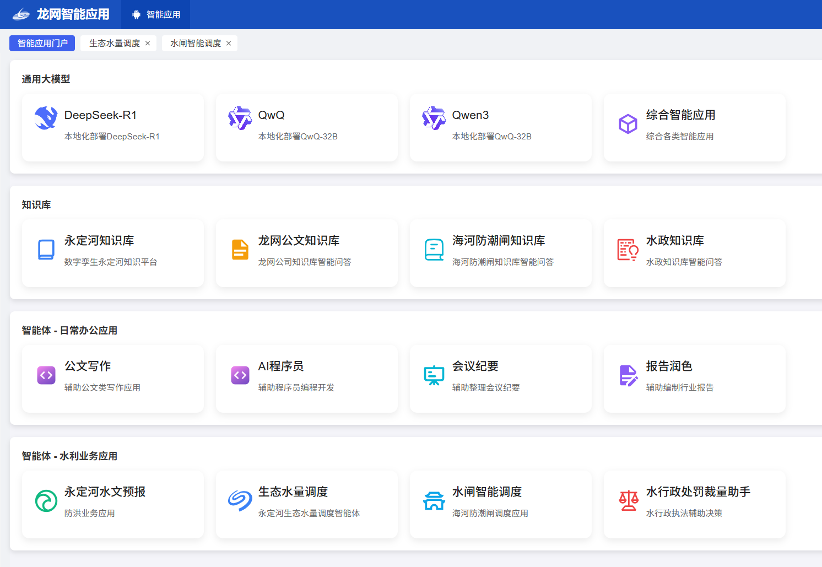The width and height of the screenshot is (822, 567).
Task: Click the 水行政处罚裁量助手 title
Action: (x=699, y=492)
